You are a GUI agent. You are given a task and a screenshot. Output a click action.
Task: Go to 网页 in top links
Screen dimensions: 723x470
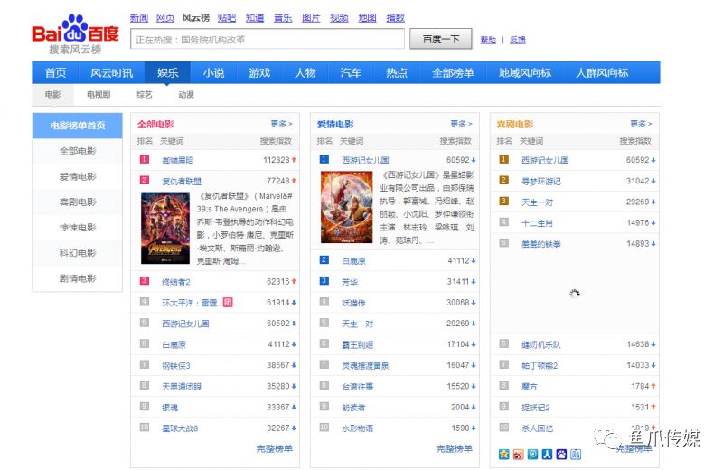[165, 18]
